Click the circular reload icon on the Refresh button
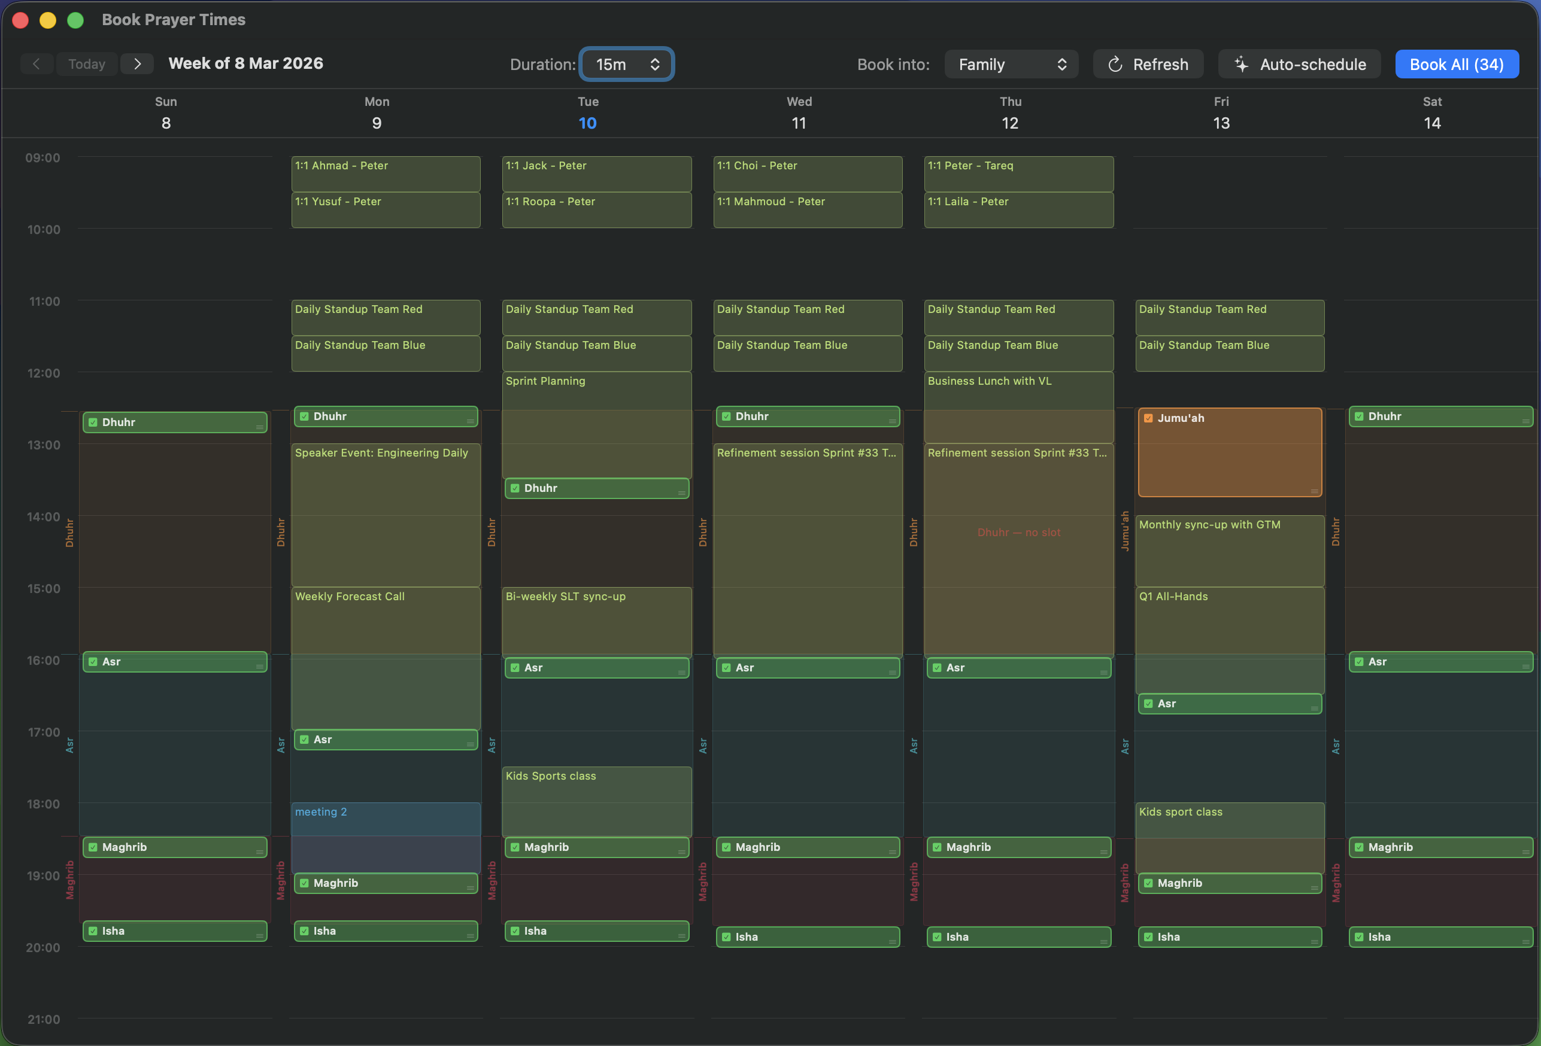The image size is (1541, 1046). click(x=1115, y=63)
